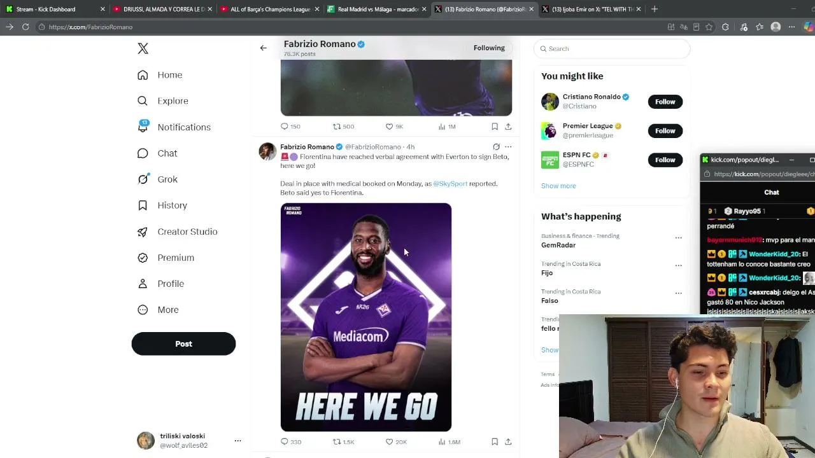
Task: Open more options for GemRadar trend
Action: [x=678, y=238]
